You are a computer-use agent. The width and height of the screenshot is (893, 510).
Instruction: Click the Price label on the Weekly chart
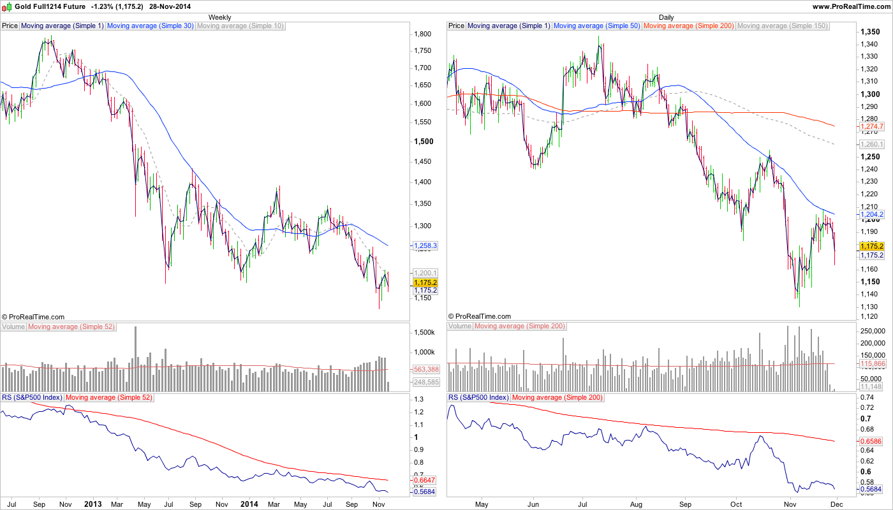10,26
